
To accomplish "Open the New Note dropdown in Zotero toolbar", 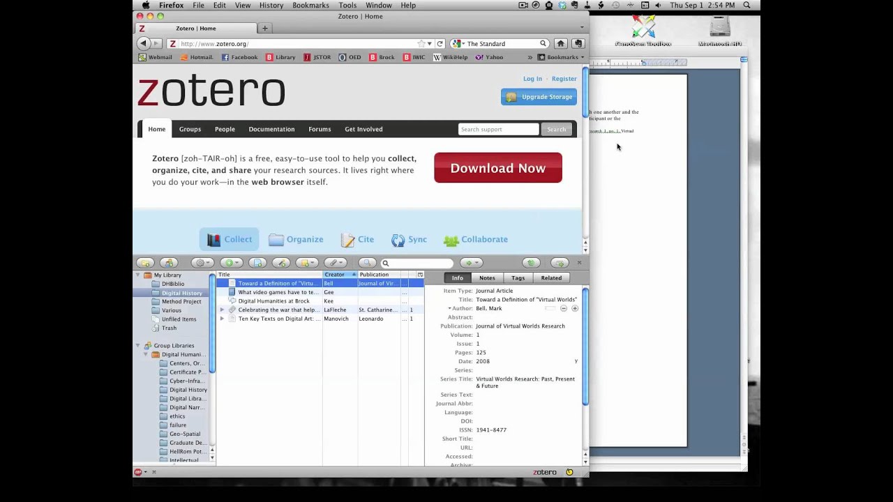I will [x=307, y=263].
